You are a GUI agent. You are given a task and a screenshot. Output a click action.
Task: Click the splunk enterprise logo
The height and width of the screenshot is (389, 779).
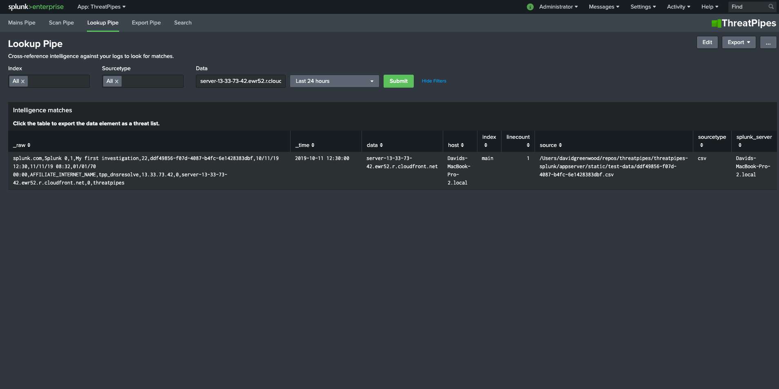click(x=35, y=7)
